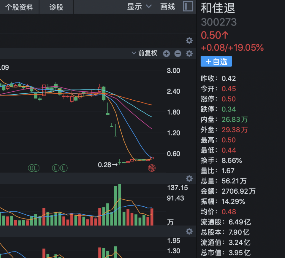Open the gear icon above the main chart
The image size is (285, 258).
(189, 40)
